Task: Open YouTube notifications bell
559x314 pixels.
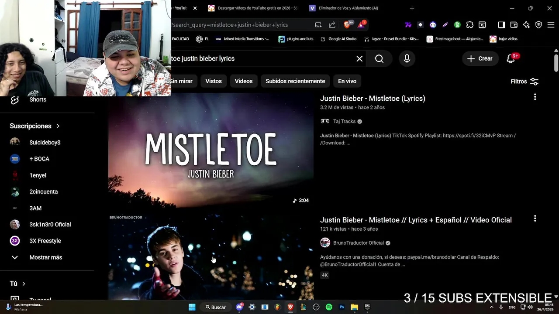Action: point(511,58)
